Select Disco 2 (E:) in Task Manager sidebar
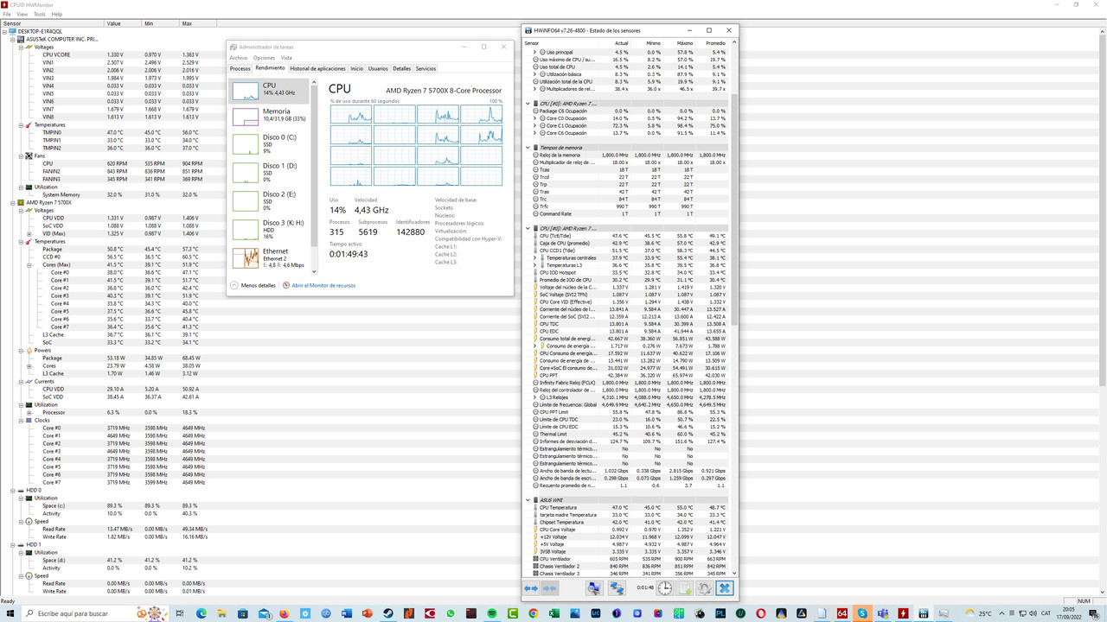This screenshot has width=1107, height=622. click(268, 200)
